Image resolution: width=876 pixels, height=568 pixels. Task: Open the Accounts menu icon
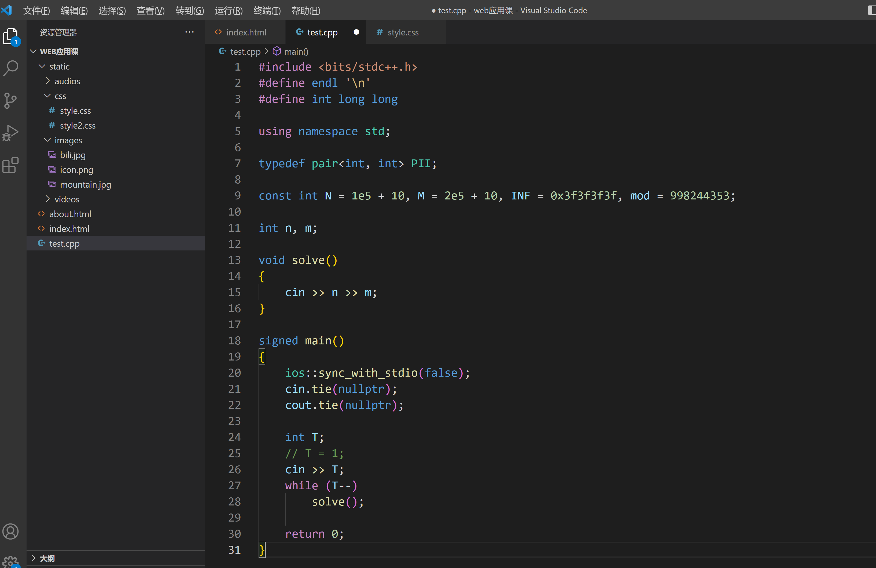(x=11, y=531)
